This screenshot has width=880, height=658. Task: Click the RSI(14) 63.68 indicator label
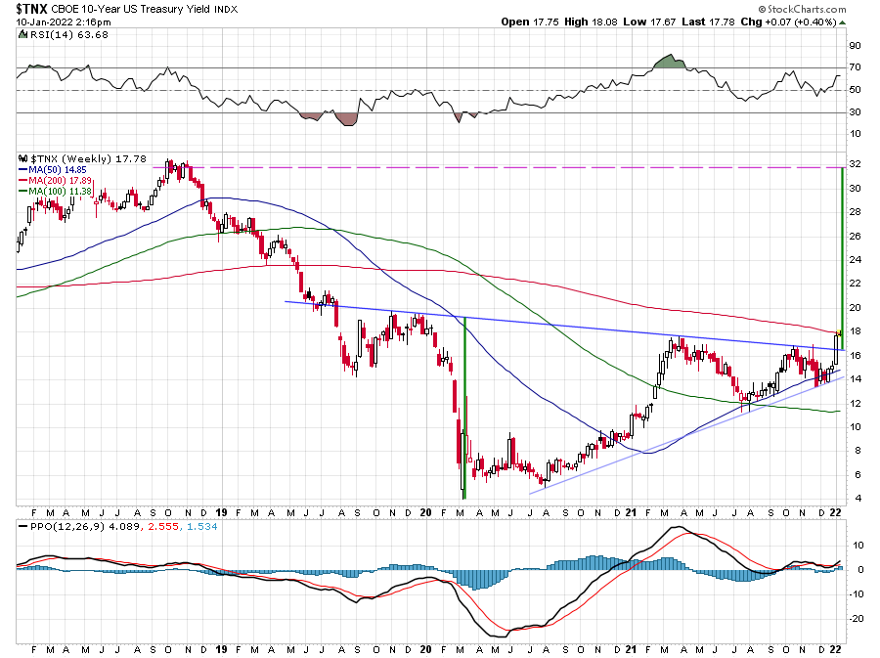[x=68, y=35]
